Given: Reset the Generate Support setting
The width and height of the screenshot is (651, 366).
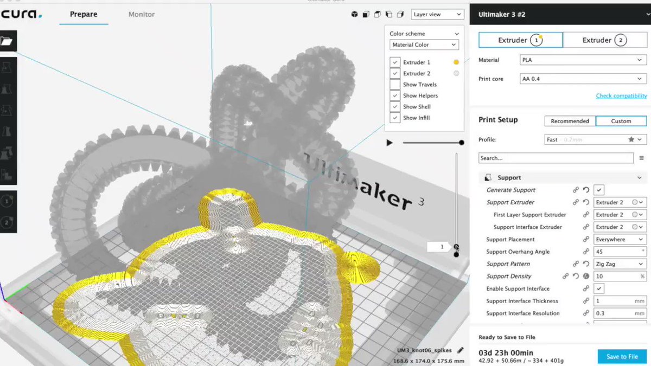Looking at the screenshot, I should pyautogui.click(x=586, y=190).
